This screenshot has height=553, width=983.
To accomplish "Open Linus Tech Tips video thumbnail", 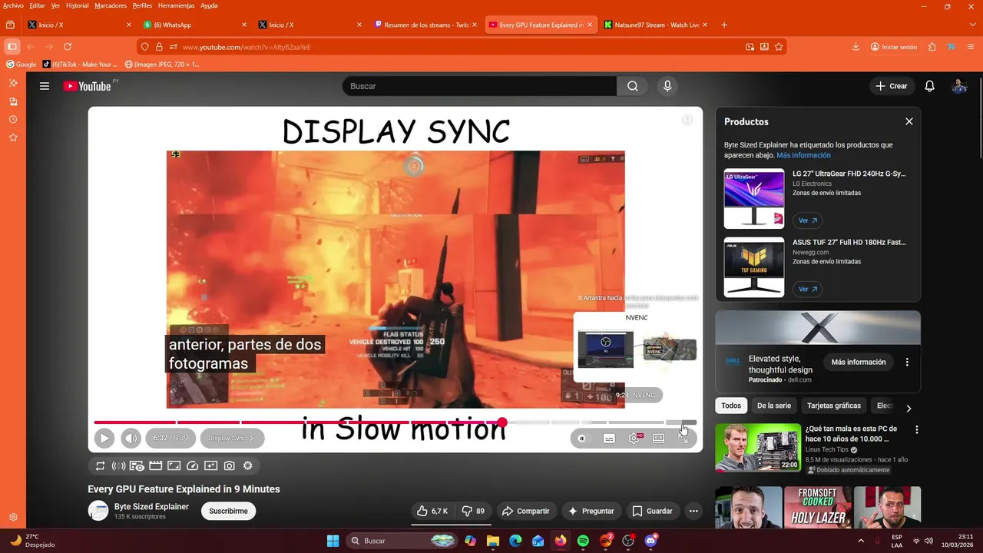I will click(x=760, y=447).
